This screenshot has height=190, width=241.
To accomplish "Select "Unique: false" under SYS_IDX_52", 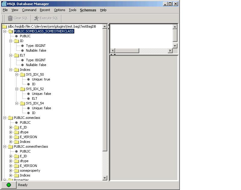I will pyautogui.click(x=42, y=94).
